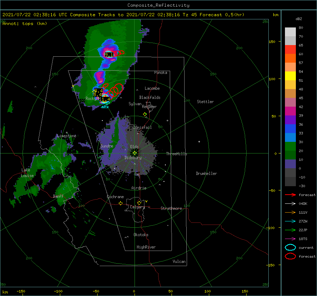This screenshot has width=317, height=296.
Task: Click the Lacombe city label
Action: tap(152, 88)
